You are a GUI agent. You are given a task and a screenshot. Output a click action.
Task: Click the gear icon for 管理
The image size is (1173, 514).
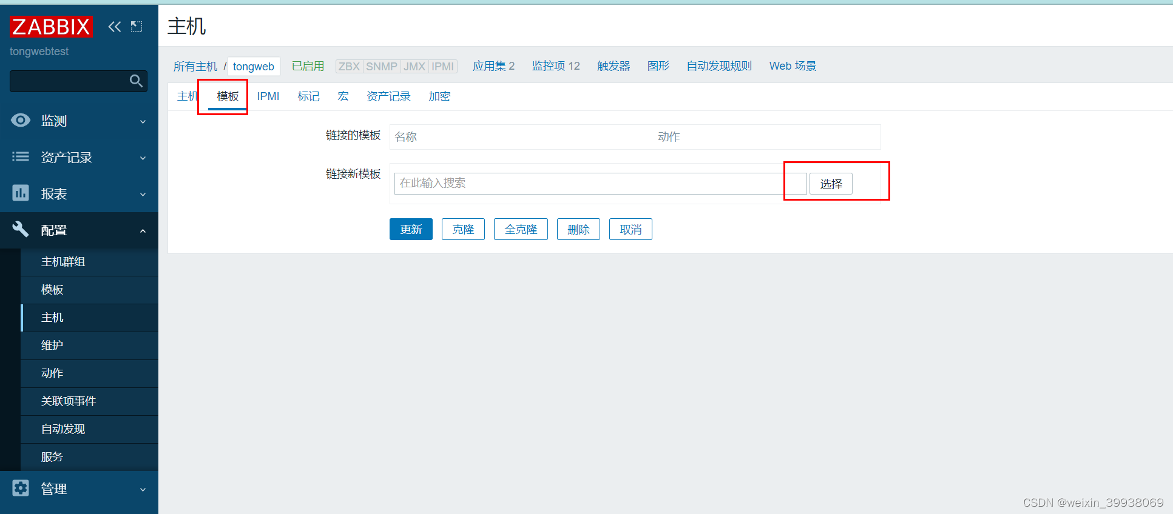[21, 488]
